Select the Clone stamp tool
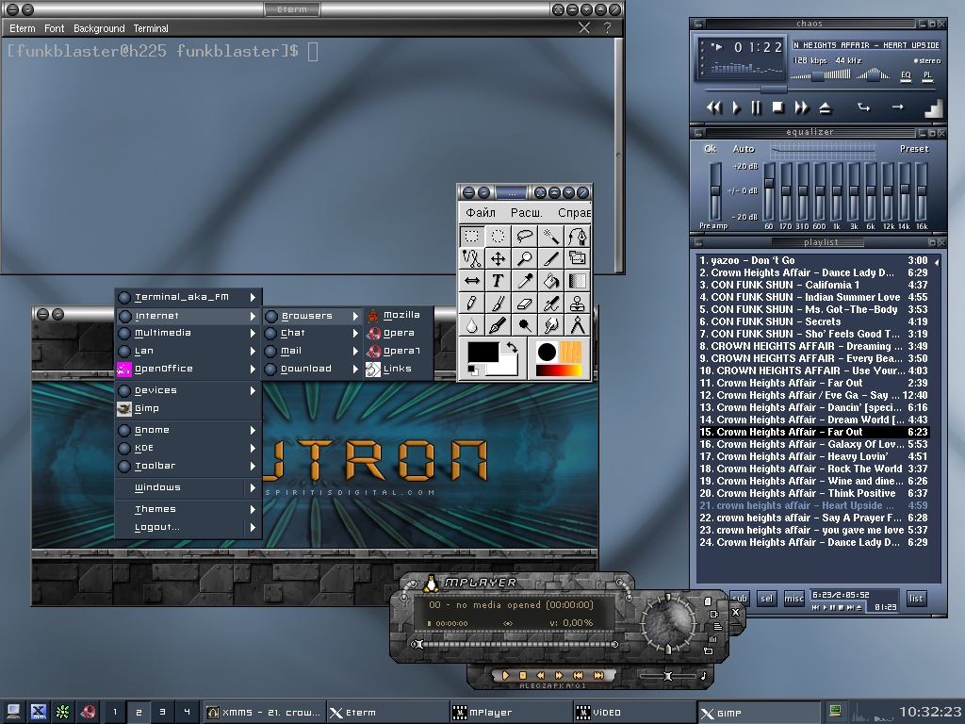Viewport: 965px width, 724px height. (578, 303)
